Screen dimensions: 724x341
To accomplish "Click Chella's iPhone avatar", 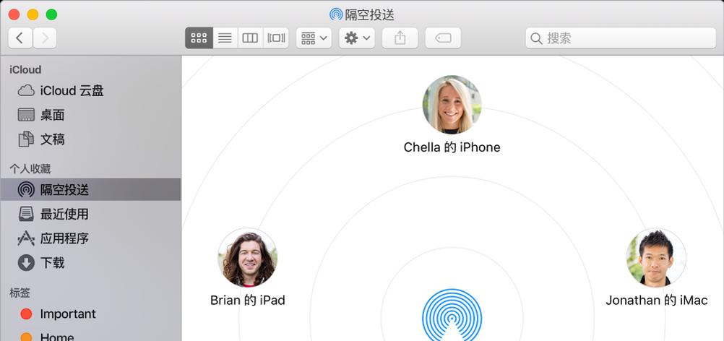I will point(452,105).
